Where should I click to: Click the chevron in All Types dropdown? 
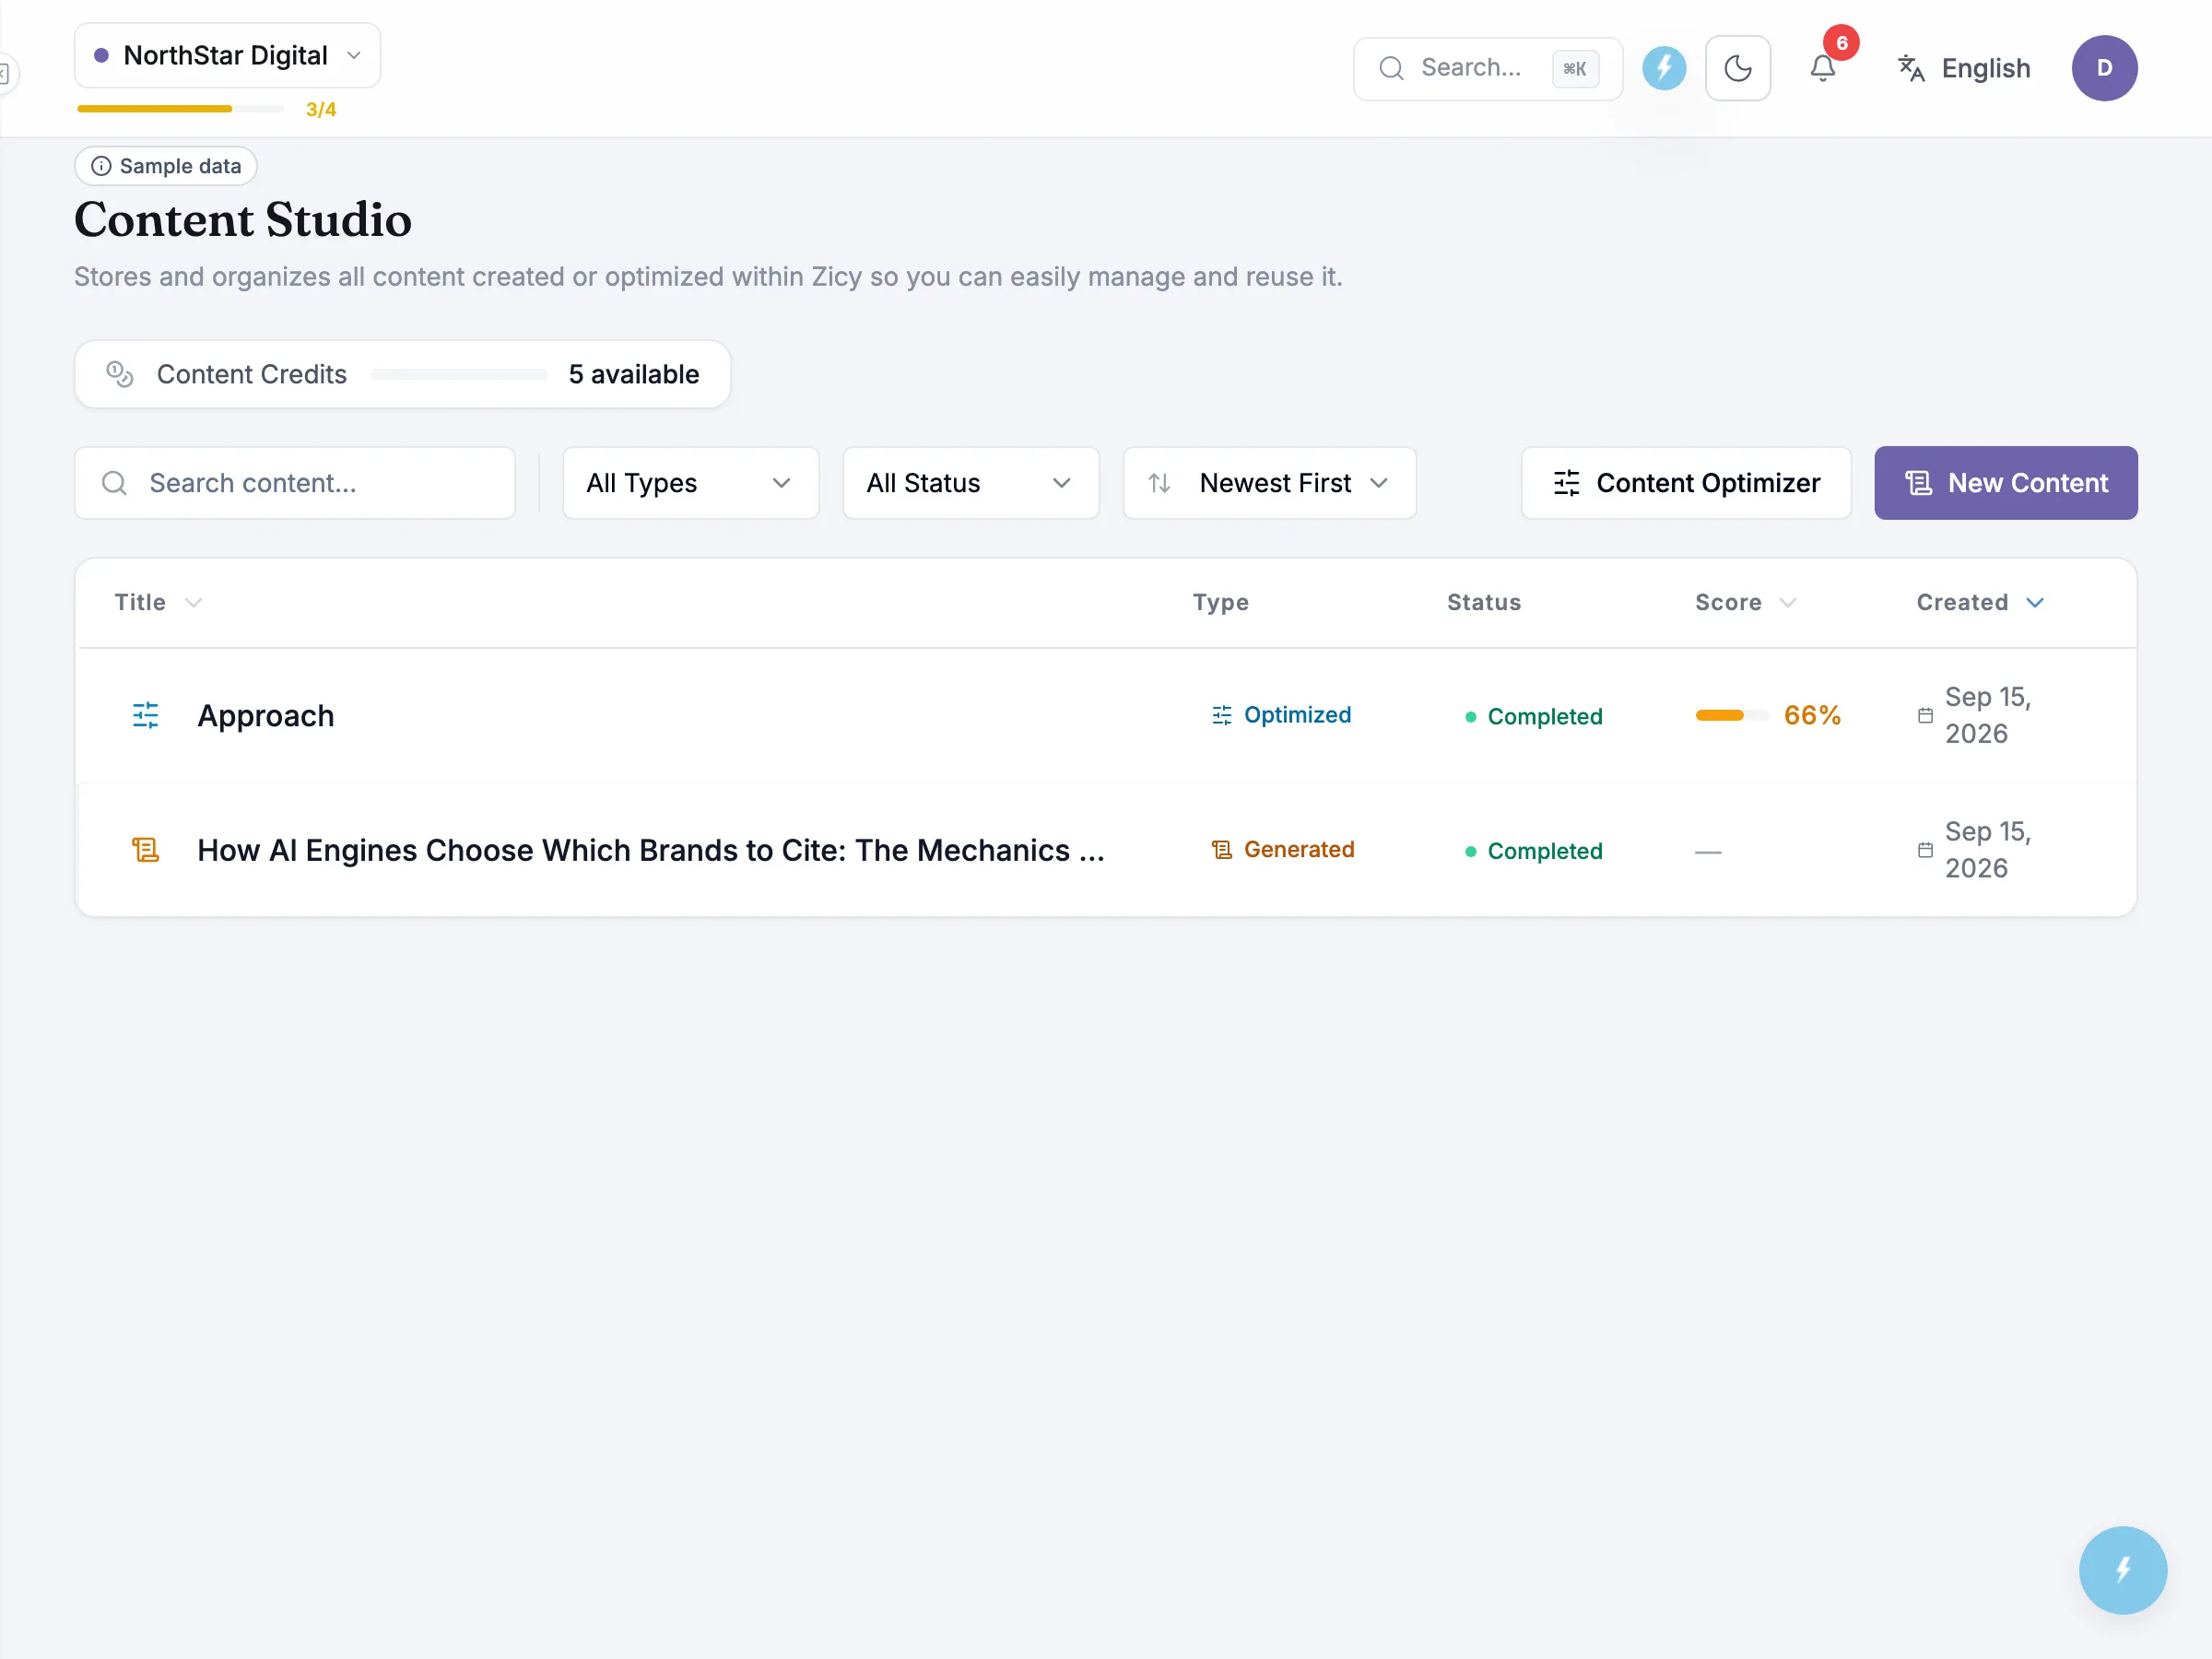pyautogui.click(x=782, y=483)
